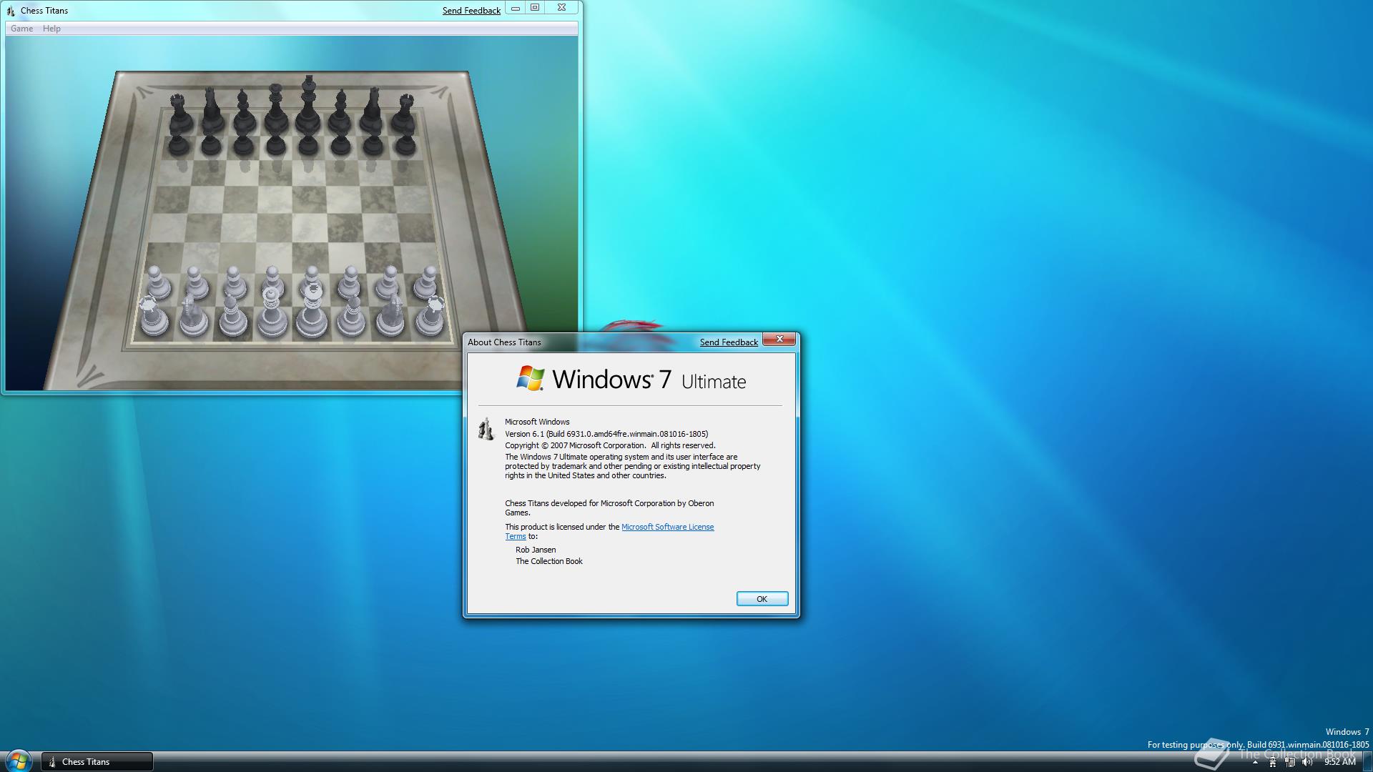
Task: Click the black pawn on a7
Action: (x=178, y=144)
